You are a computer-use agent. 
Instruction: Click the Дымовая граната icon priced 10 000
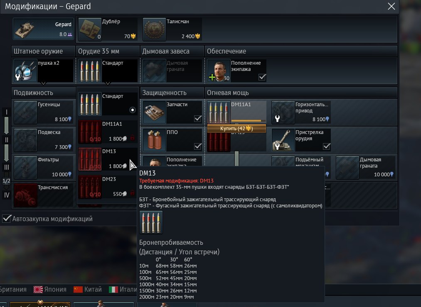347,168
